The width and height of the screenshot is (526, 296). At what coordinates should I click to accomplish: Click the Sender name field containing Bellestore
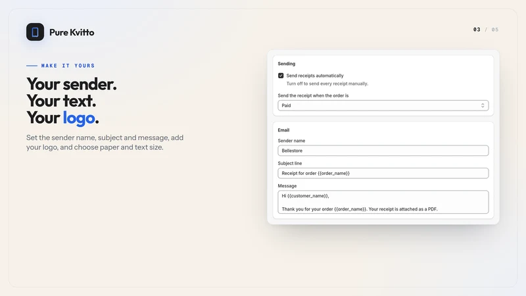click(383, 151)
